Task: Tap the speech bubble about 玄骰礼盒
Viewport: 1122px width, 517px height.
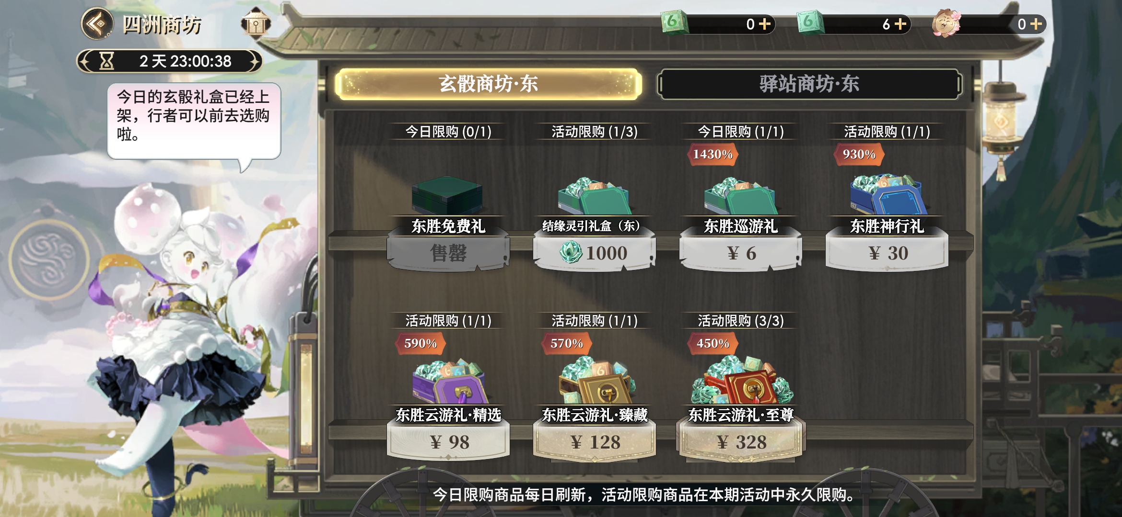Action: (194, 121)
